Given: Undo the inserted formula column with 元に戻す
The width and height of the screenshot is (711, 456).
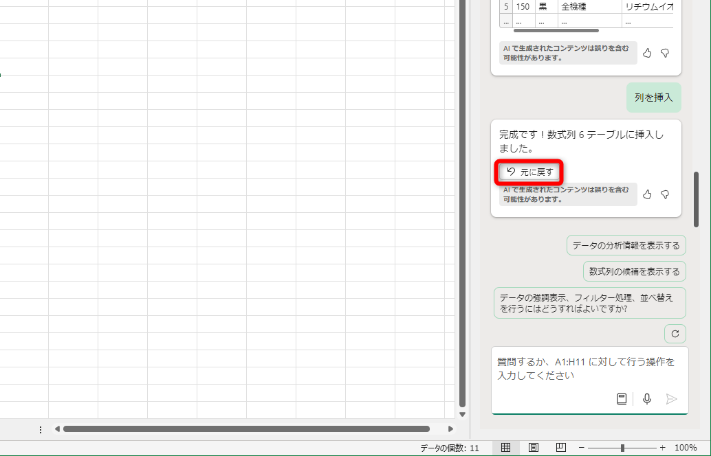Looking at the screenshot, I should click(529, 171).
